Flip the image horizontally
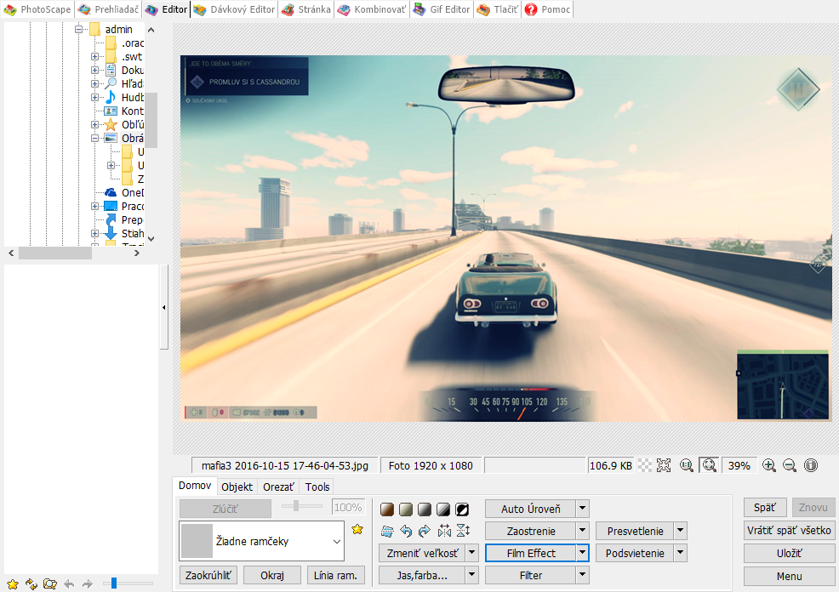This screenshot has height=592, width=839. click(444, 531)
